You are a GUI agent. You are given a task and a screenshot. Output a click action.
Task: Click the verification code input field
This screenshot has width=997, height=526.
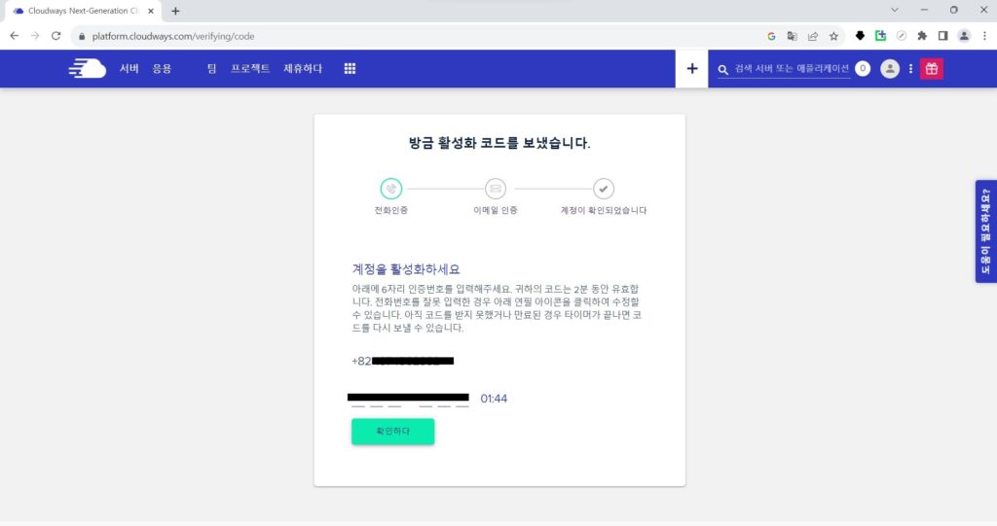(x=410, y=402)
